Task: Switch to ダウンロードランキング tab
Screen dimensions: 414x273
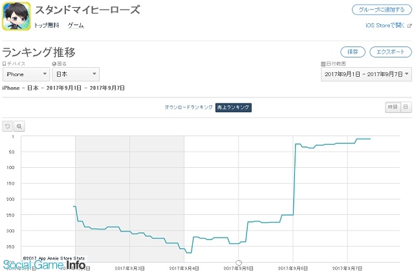Action: point(188,107)
